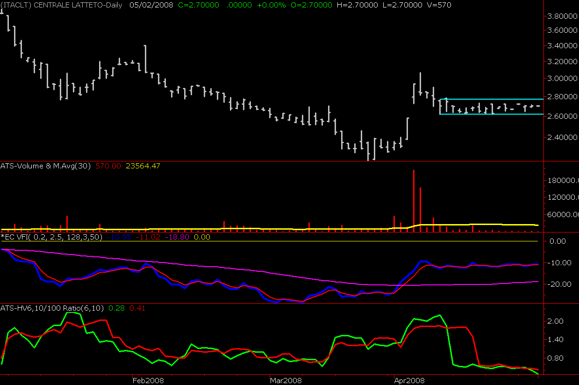Screen dimensions: 579x385
Task: Click the Mar2008 date axis label
Action: pyautogui.click(x=285, y=380)
